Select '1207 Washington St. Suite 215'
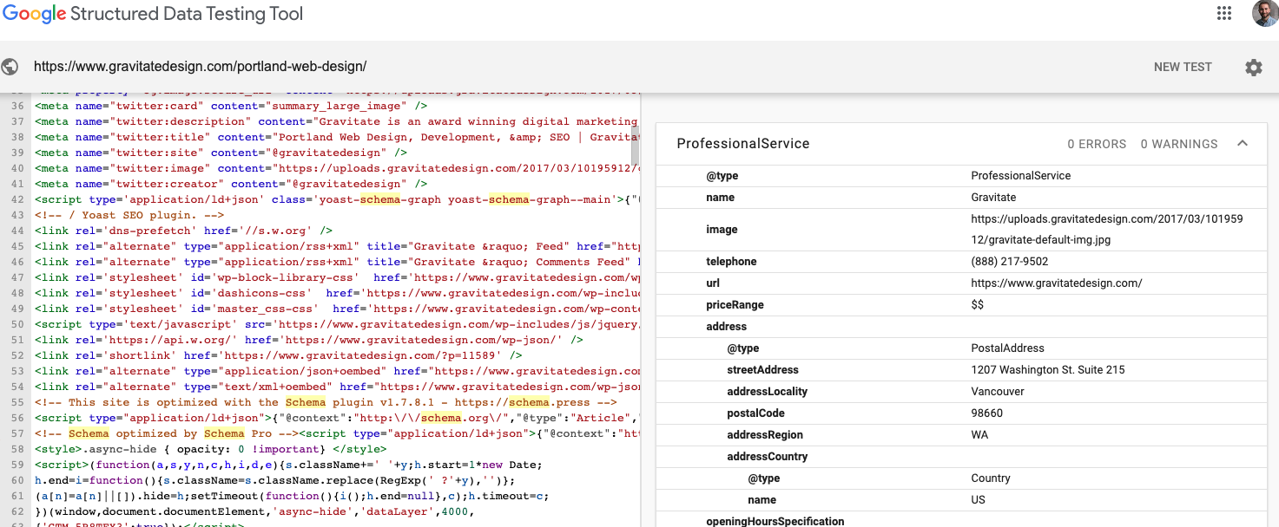The image size is (1279, 527). coord(1048,370)
